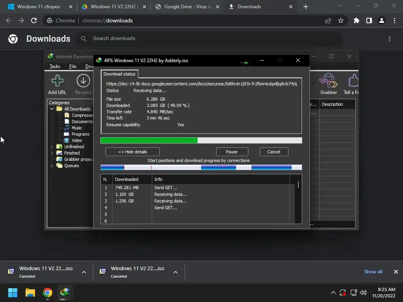
Task: Launch Internet Download Manager from taskbar
Action: point(65,292)
